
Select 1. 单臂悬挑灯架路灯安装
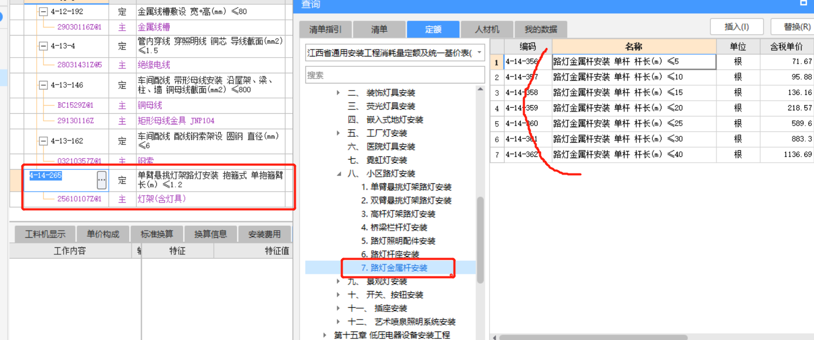406,187
